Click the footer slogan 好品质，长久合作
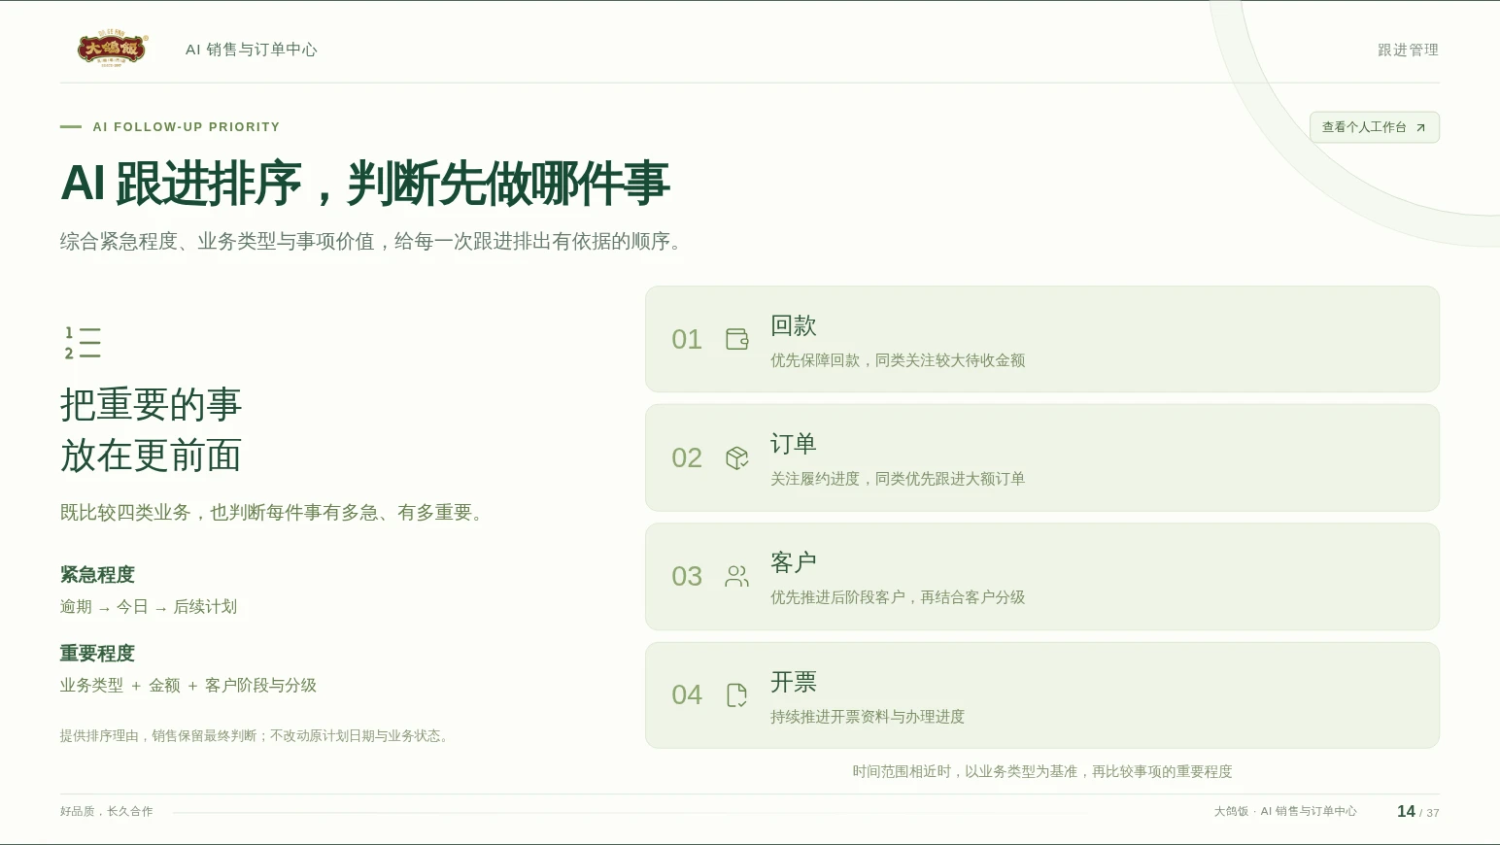The height and width of the screenshot is (845, 1500). coord(107,812)
